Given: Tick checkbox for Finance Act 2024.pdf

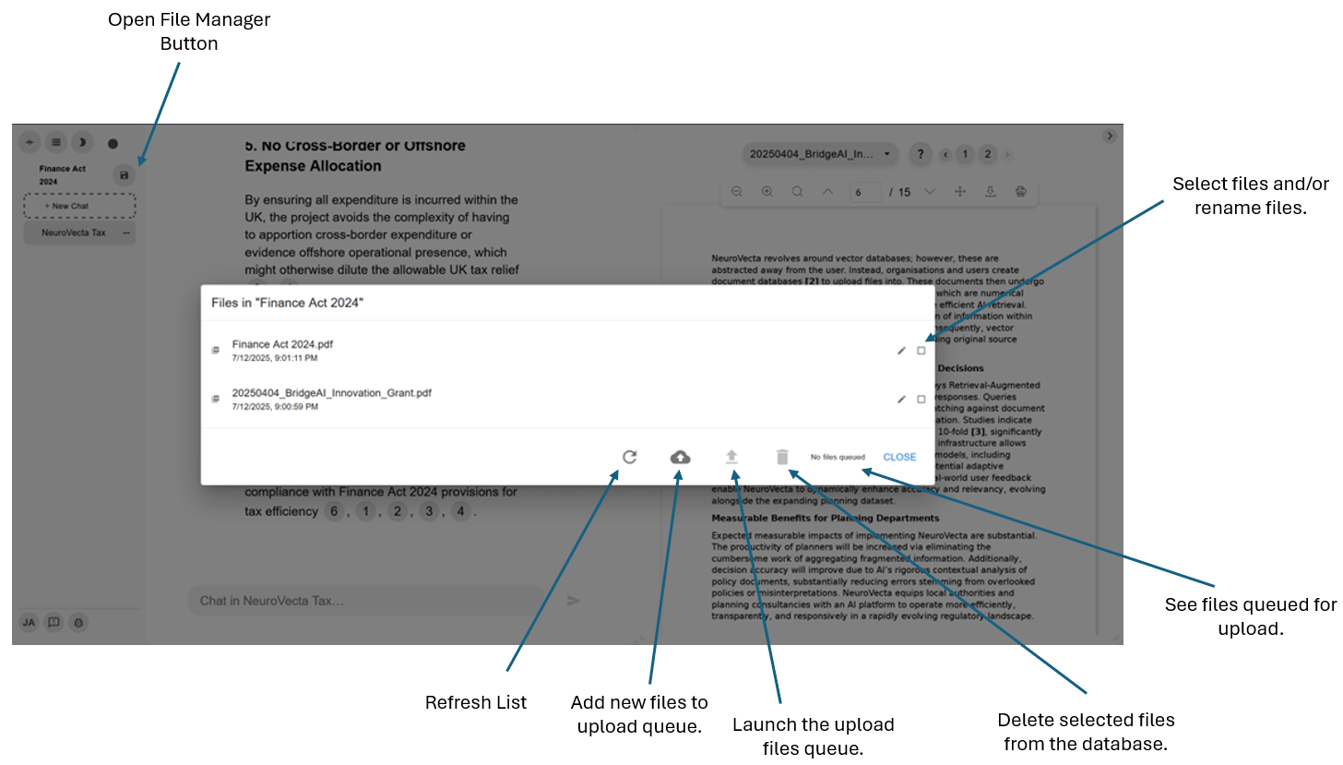Looking at the screenshot, I should [x=921, y=351].
